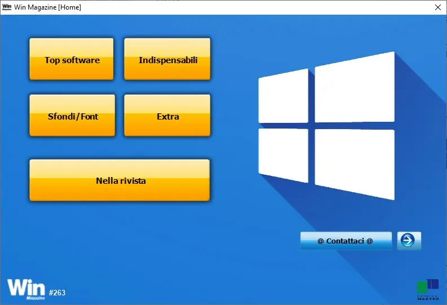
Task: Open the Top software section
Action: pyautogui.click(x=72, y=59)
